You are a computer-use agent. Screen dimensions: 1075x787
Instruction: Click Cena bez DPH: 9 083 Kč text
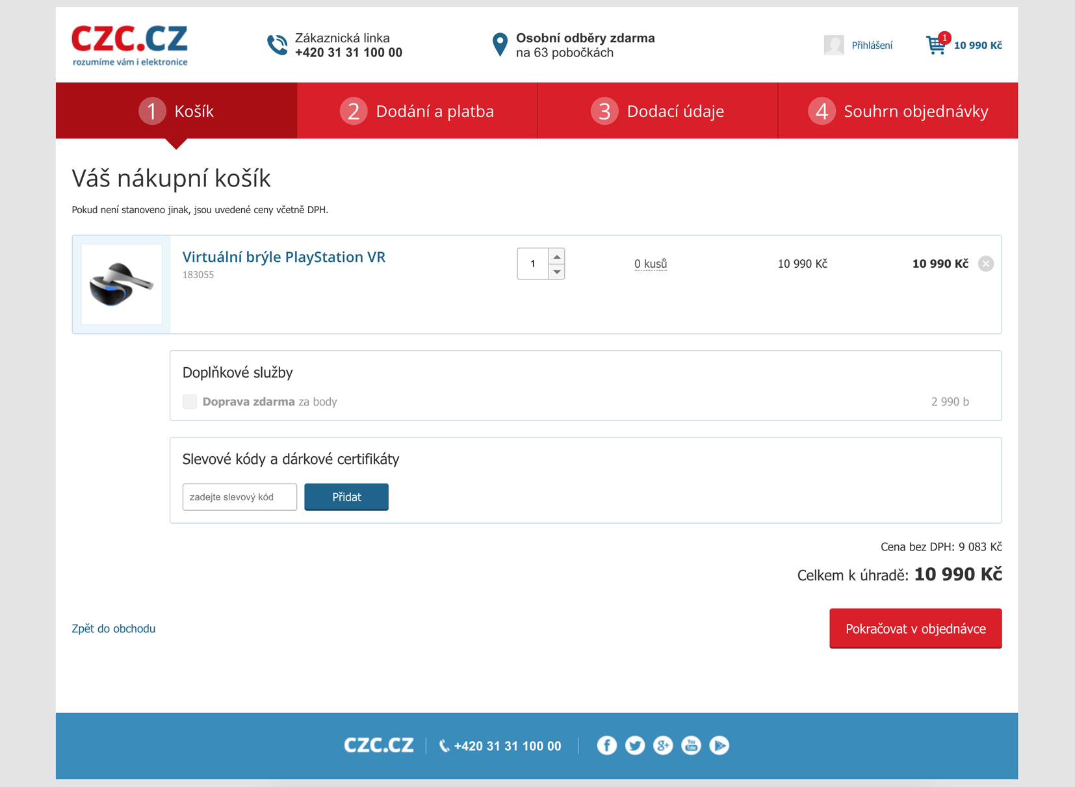click(x=941, y=547)
